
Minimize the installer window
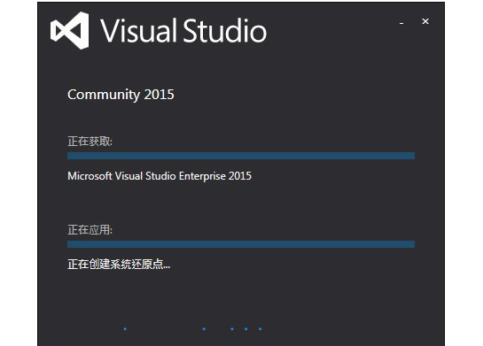[x=401, y=23]
